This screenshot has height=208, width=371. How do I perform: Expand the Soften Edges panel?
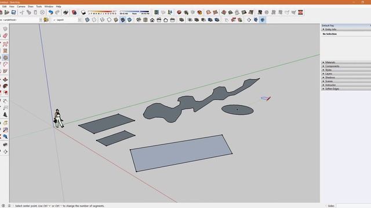point(346,88)
